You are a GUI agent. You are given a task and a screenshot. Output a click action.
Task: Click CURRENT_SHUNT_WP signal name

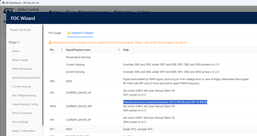(x=79, y=106)
